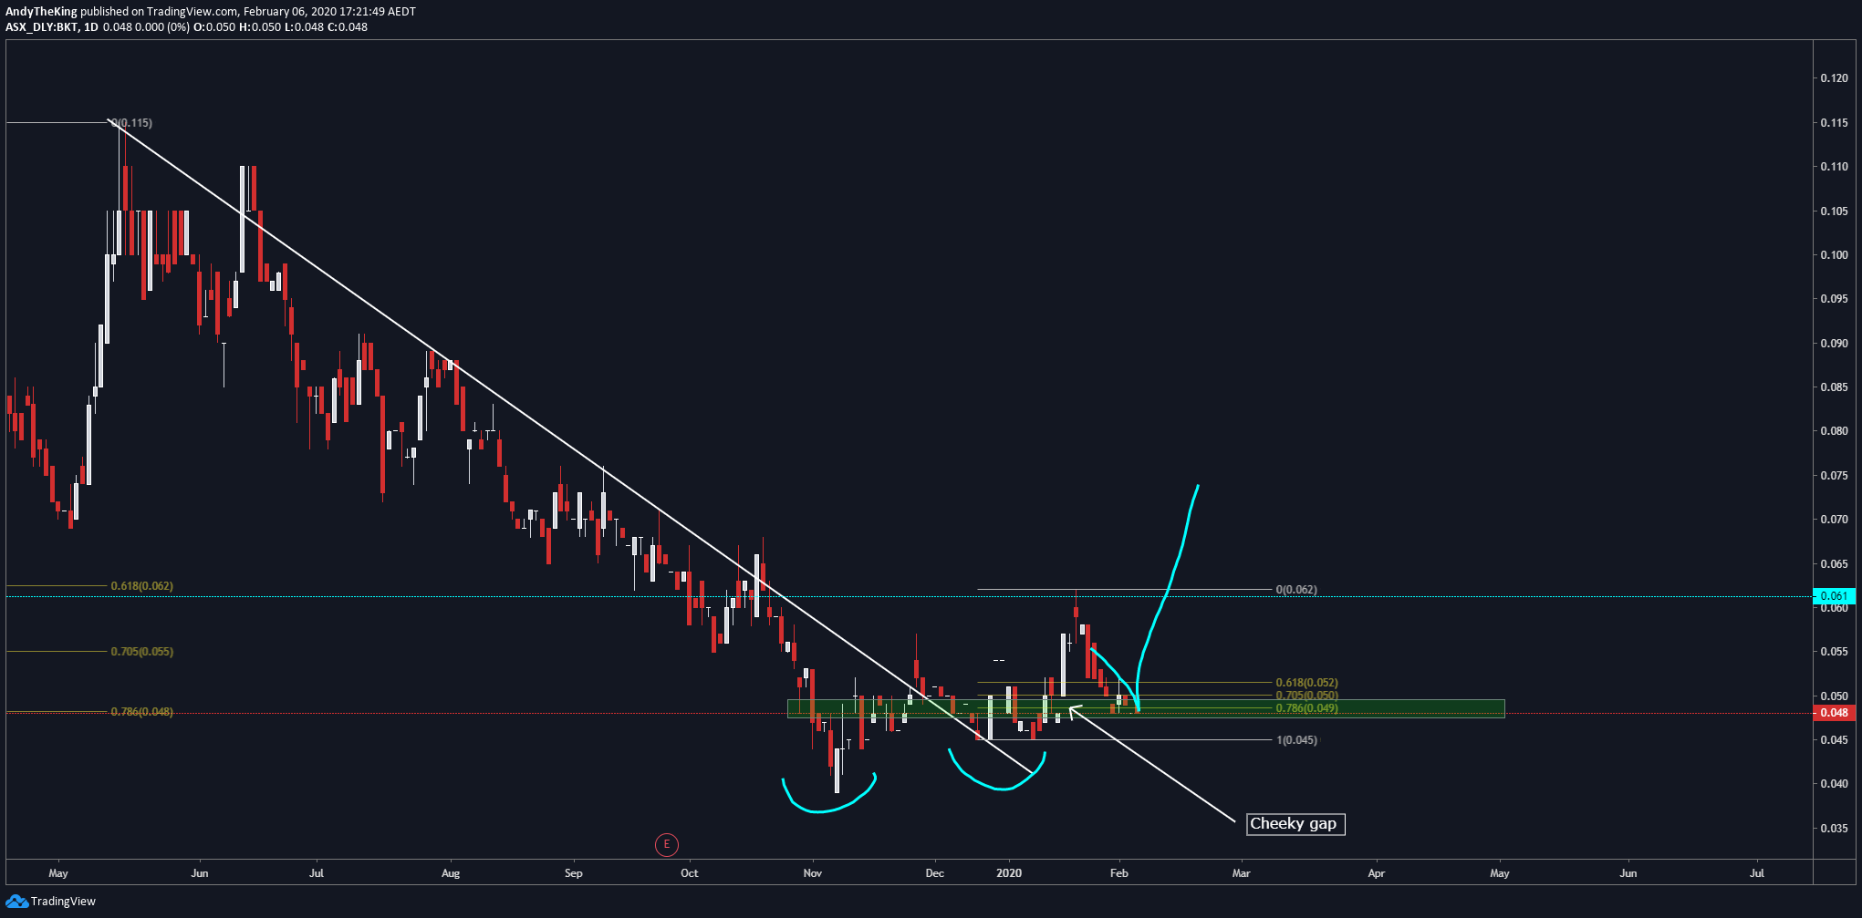Click the 0.120 price axis label
1862x918 pixels.
(1834, 78)
